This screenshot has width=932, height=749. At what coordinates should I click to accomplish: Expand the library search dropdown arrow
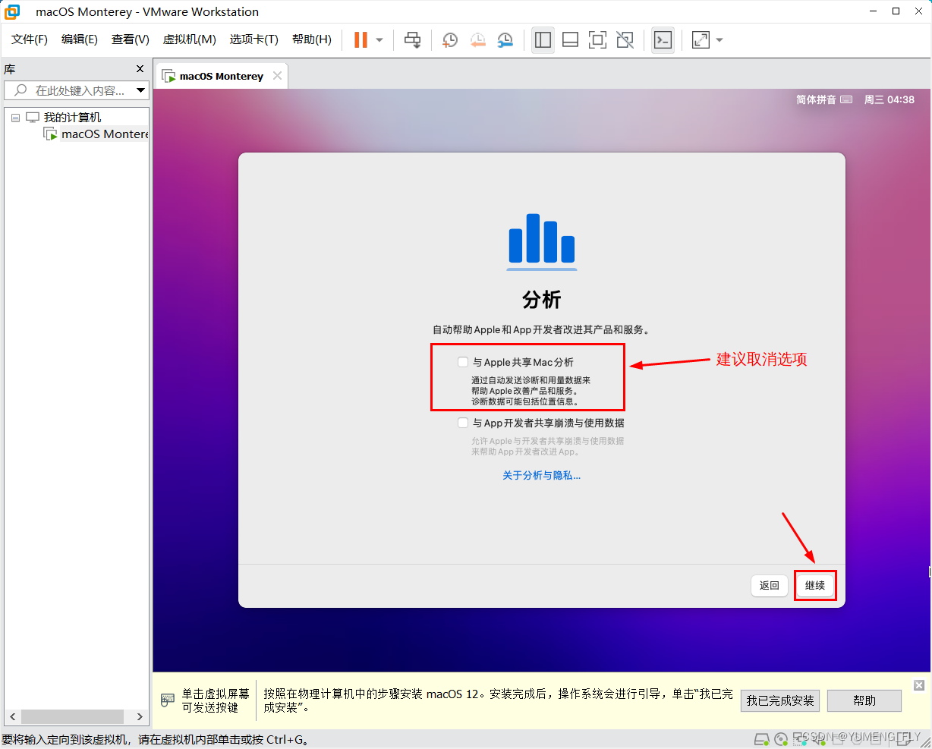coord(141,90)
